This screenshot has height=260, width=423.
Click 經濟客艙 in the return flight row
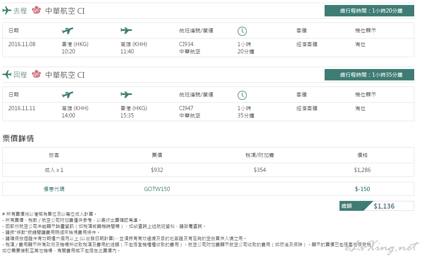tap(307, 108)
